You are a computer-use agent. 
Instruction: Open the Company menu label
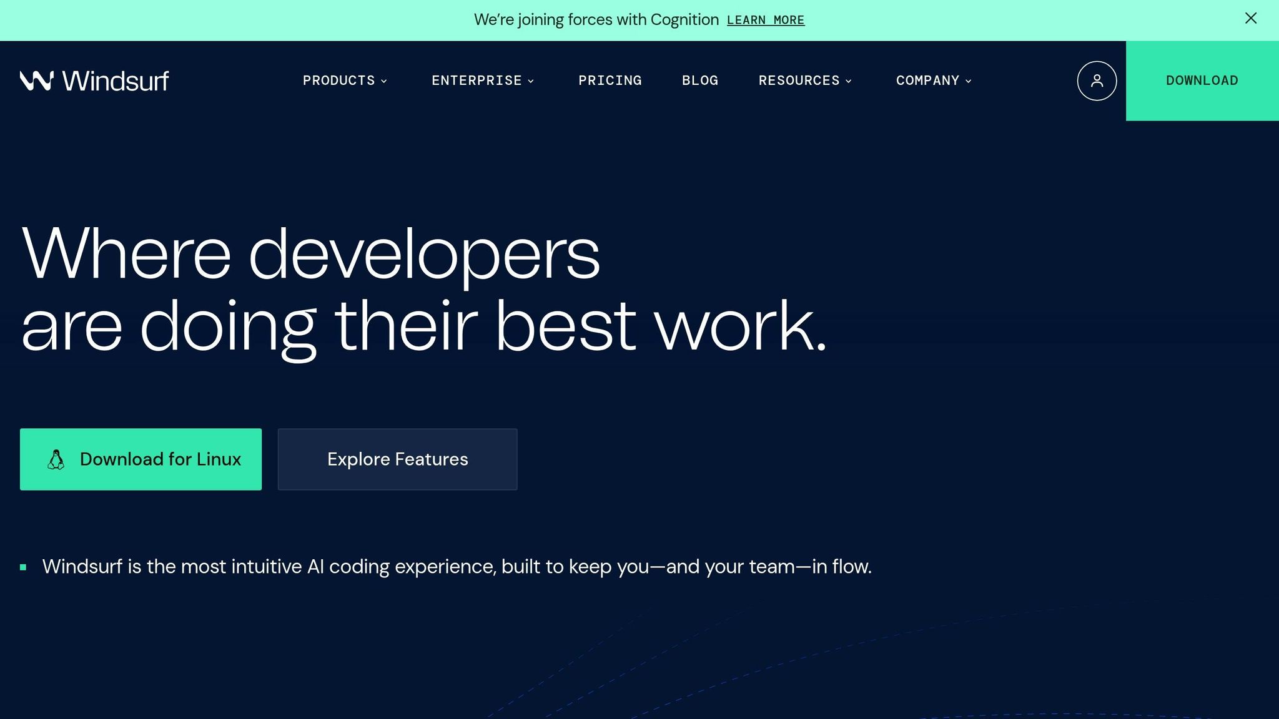927,81
